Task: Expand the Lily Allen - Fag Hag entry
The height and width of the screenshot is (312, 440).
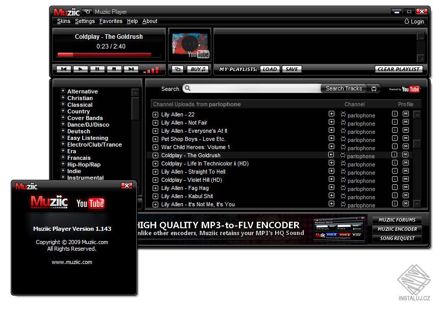Action: coord(155,188)
